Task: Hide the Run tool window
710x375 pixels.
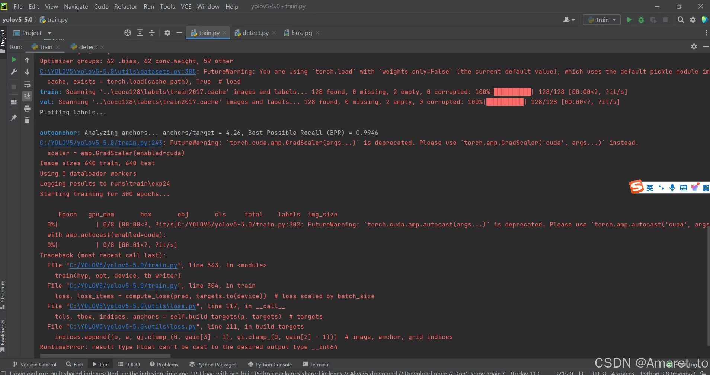Action: point(706,46)
